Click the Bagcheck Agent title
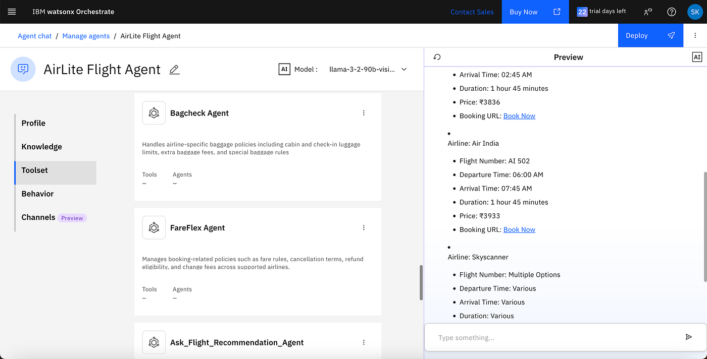This screenshot has width=707, height=359. click(199, 113)
